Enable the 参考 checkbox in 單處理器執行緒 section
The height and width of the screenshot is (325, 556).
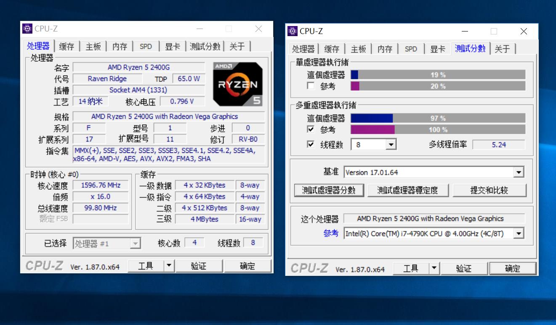[311, 86]
